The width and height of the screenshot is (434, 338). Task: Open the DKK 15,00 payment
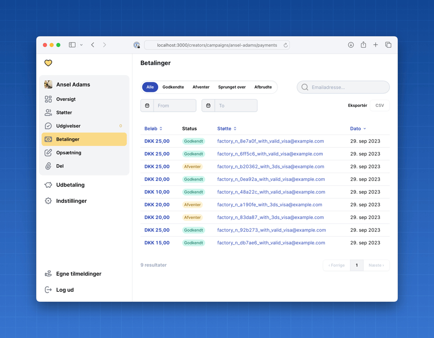(157, 243)
